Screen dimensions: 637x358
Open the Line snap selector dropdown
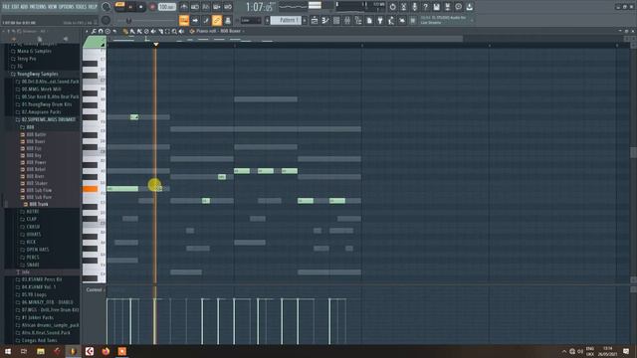click(251, 20)
